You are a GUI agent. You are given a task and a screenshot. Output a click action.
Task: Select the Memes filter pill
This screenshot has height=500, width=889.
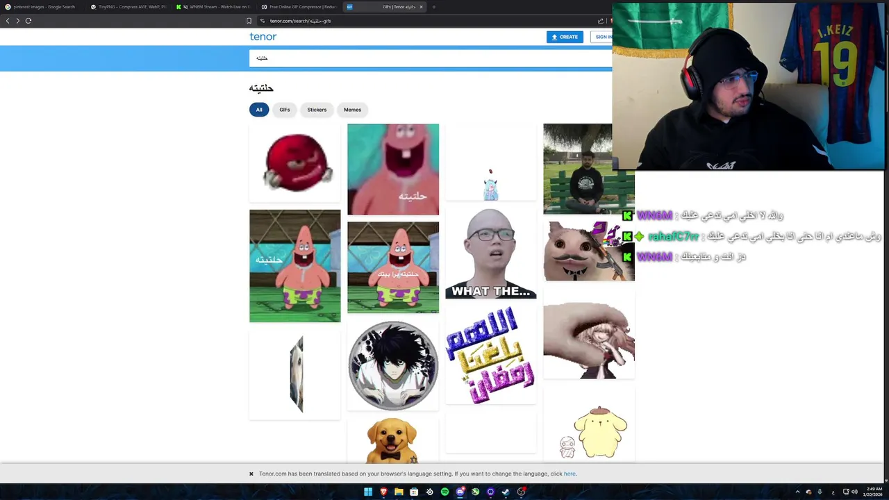pyautogui.click(x=352, y=110)
